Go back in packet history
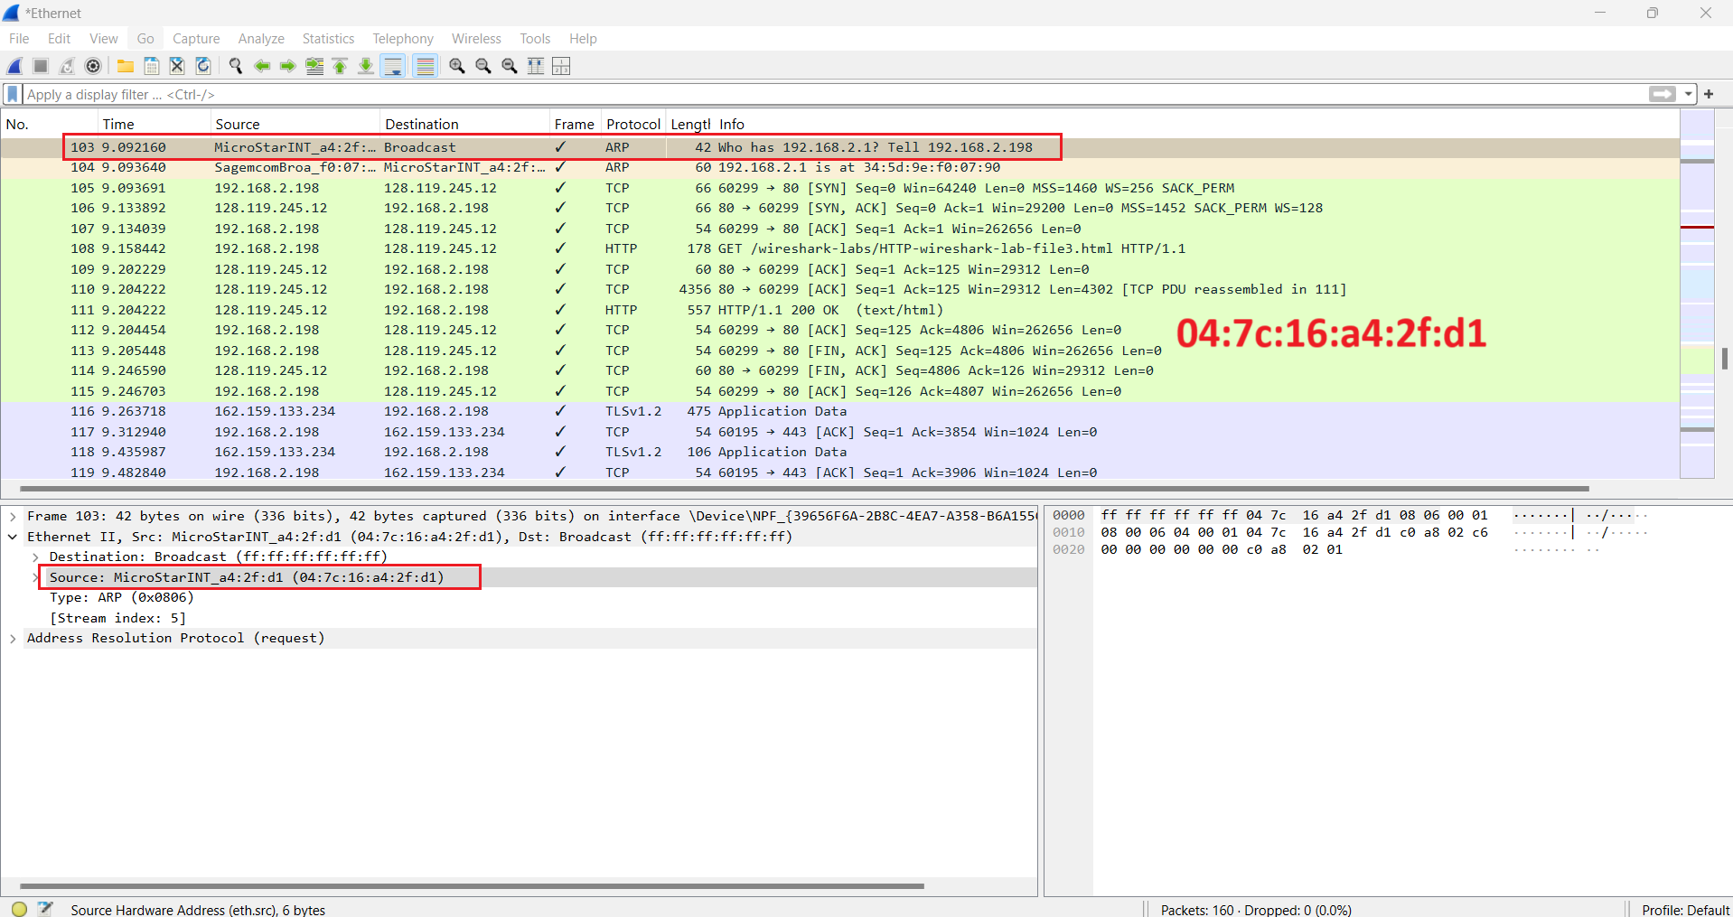This screenshot has height=917, width=1733. (262, 66)
